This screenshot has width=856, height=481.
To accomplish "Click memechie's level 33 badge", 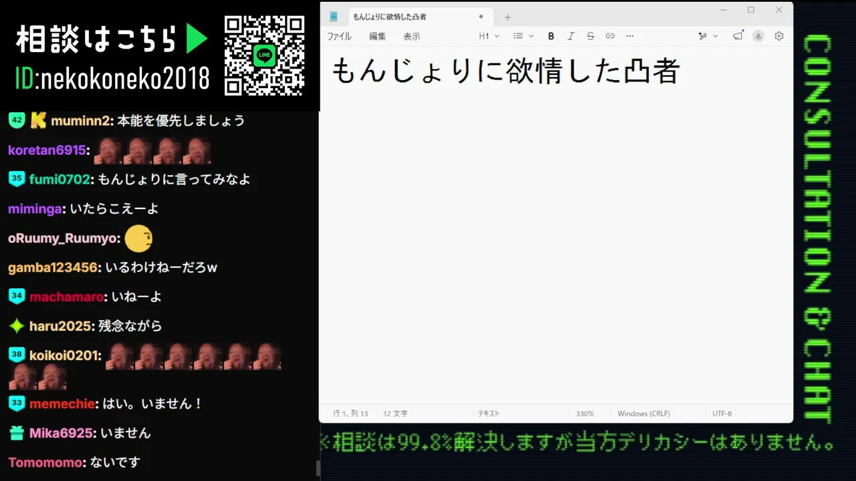I will 17,404.
